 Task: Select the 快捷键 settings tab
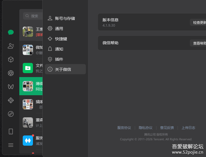[65, 39]
